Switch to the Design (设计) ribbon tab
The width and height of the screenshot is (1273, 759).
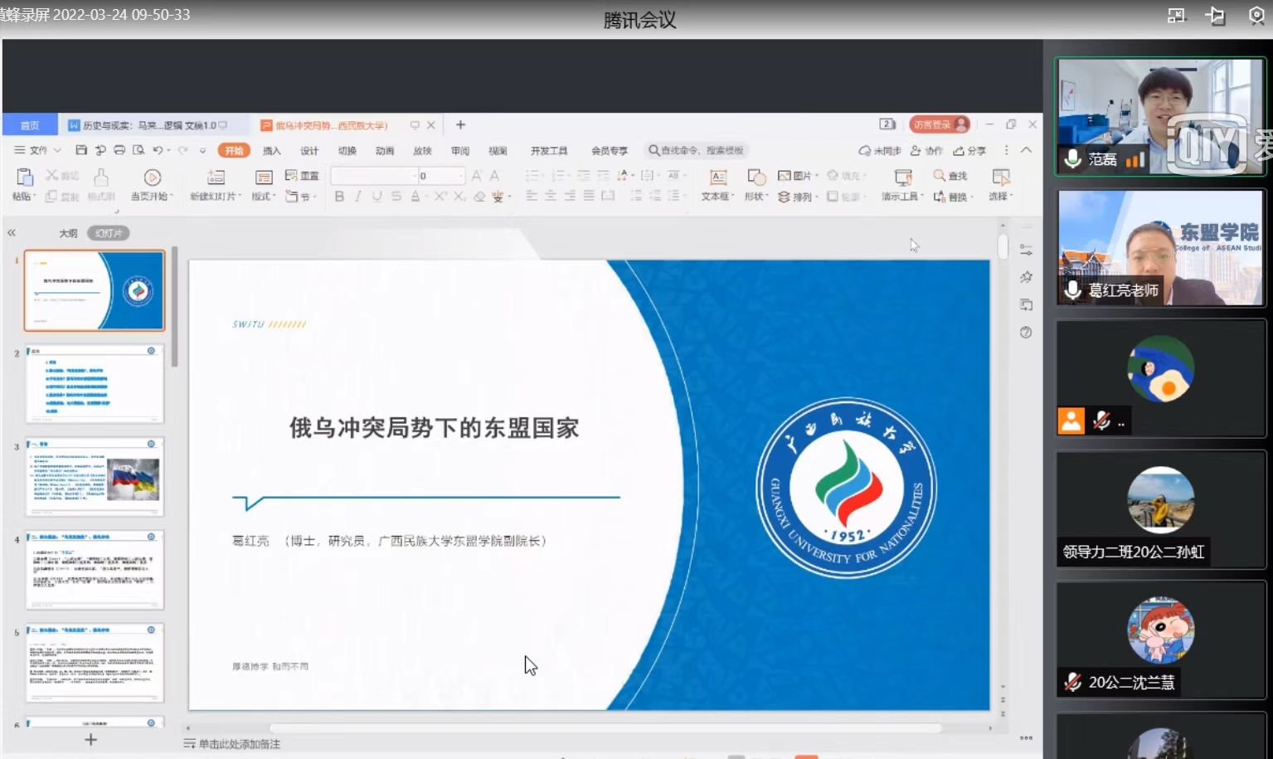coord(309,151)
